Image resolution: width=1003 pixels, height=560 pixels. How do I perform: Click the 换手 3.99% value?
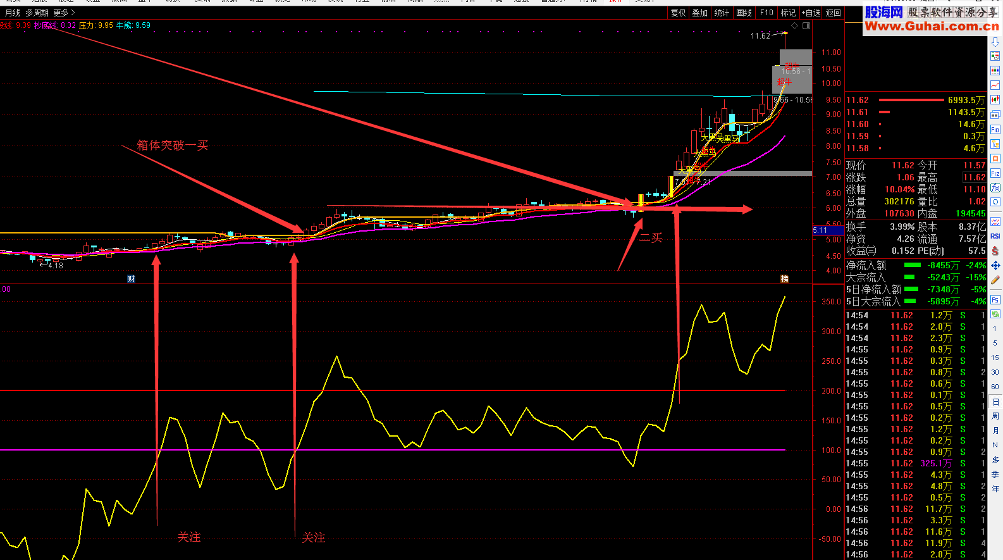(x=902, y=227)
